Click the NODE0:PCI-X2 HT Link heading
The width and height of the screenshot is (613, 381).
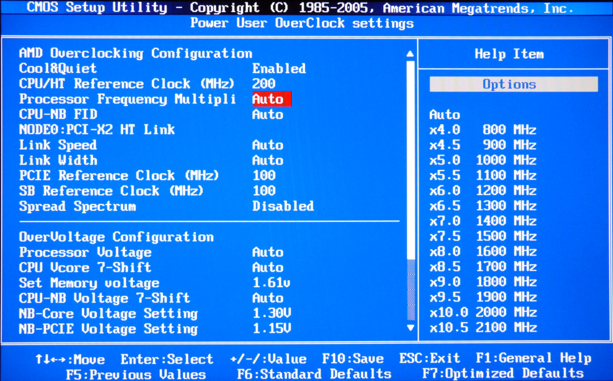pyautogui.click(x=97, y=130)
